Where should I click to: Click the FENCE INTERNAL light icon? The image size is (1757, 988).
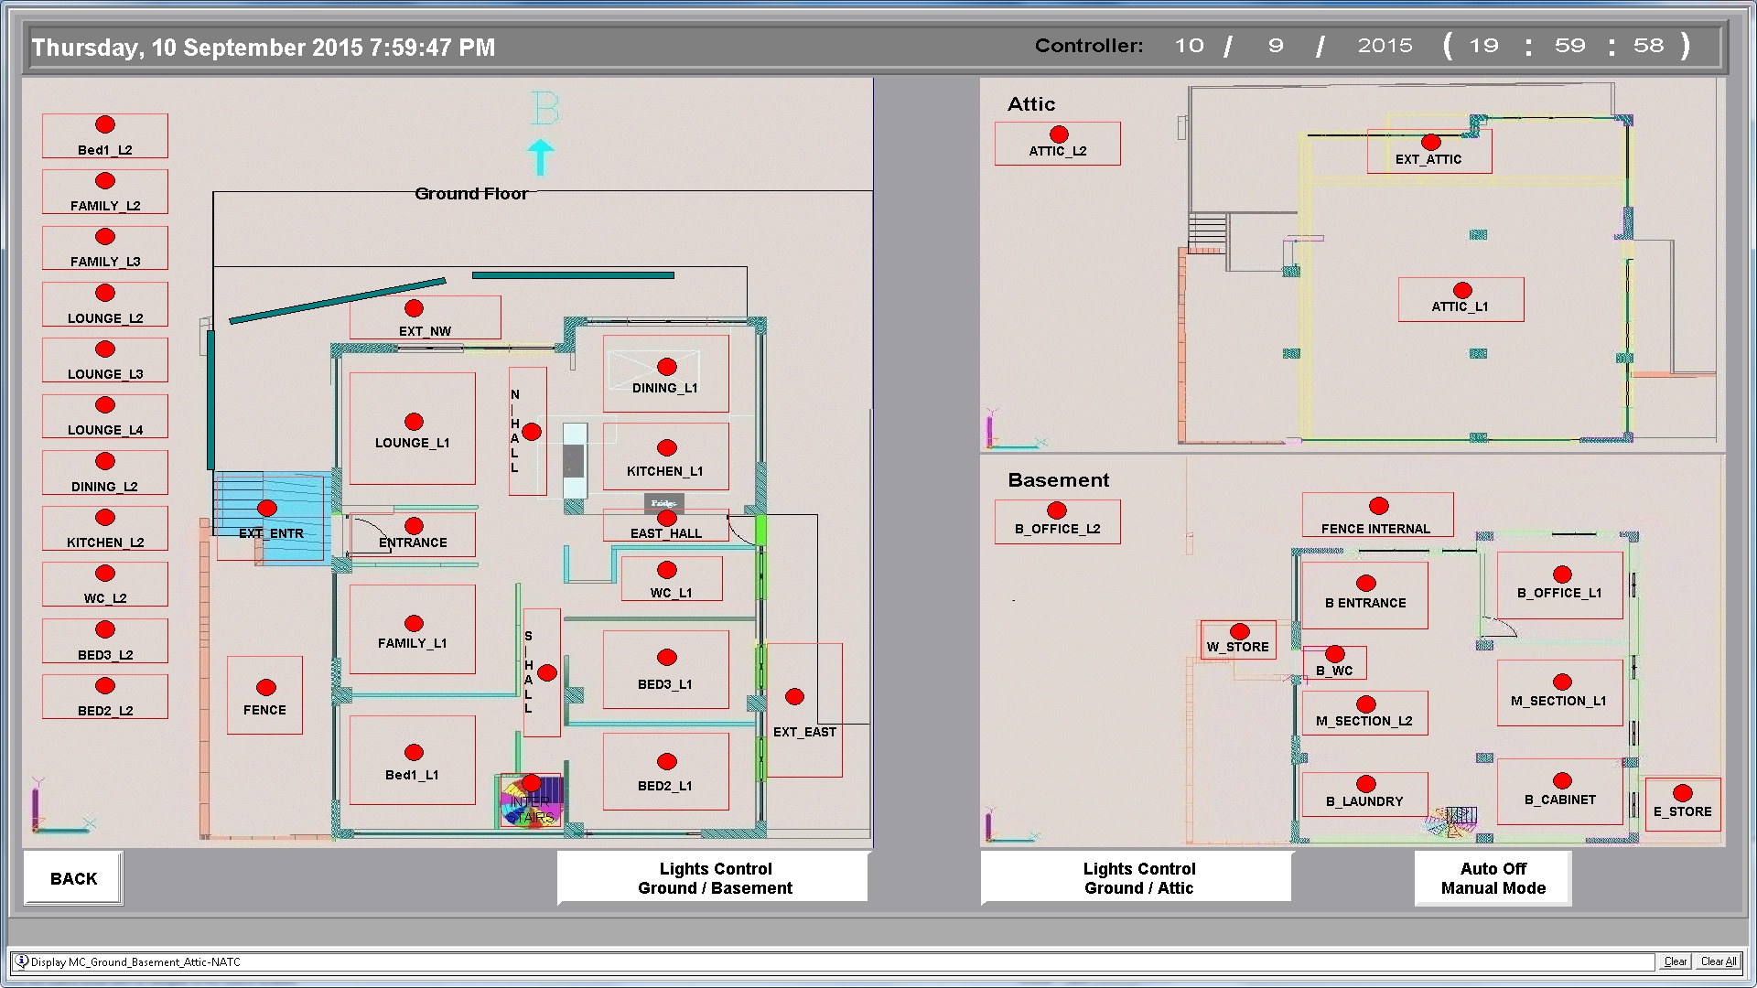coord(1379,507)
